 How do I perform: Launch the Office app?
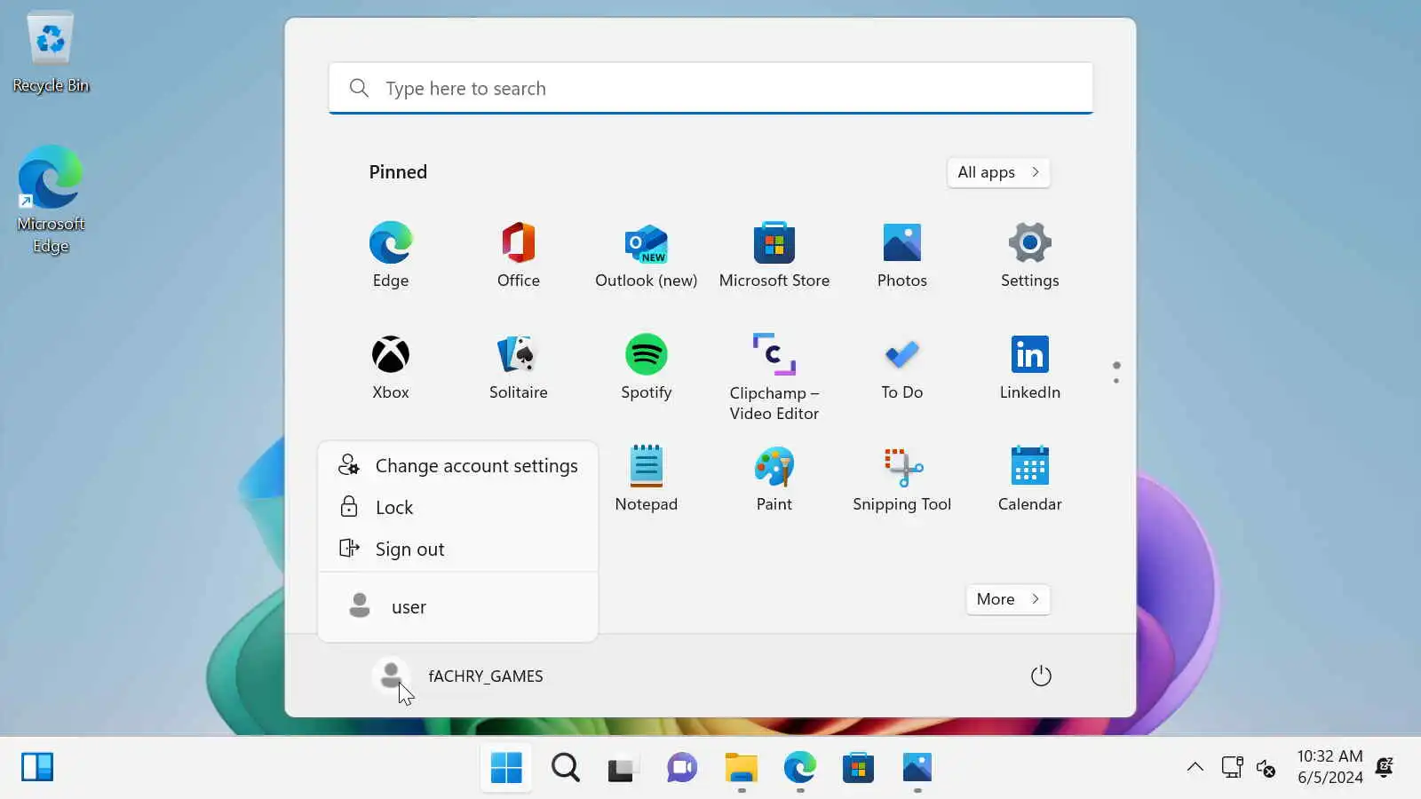(519, 256)
